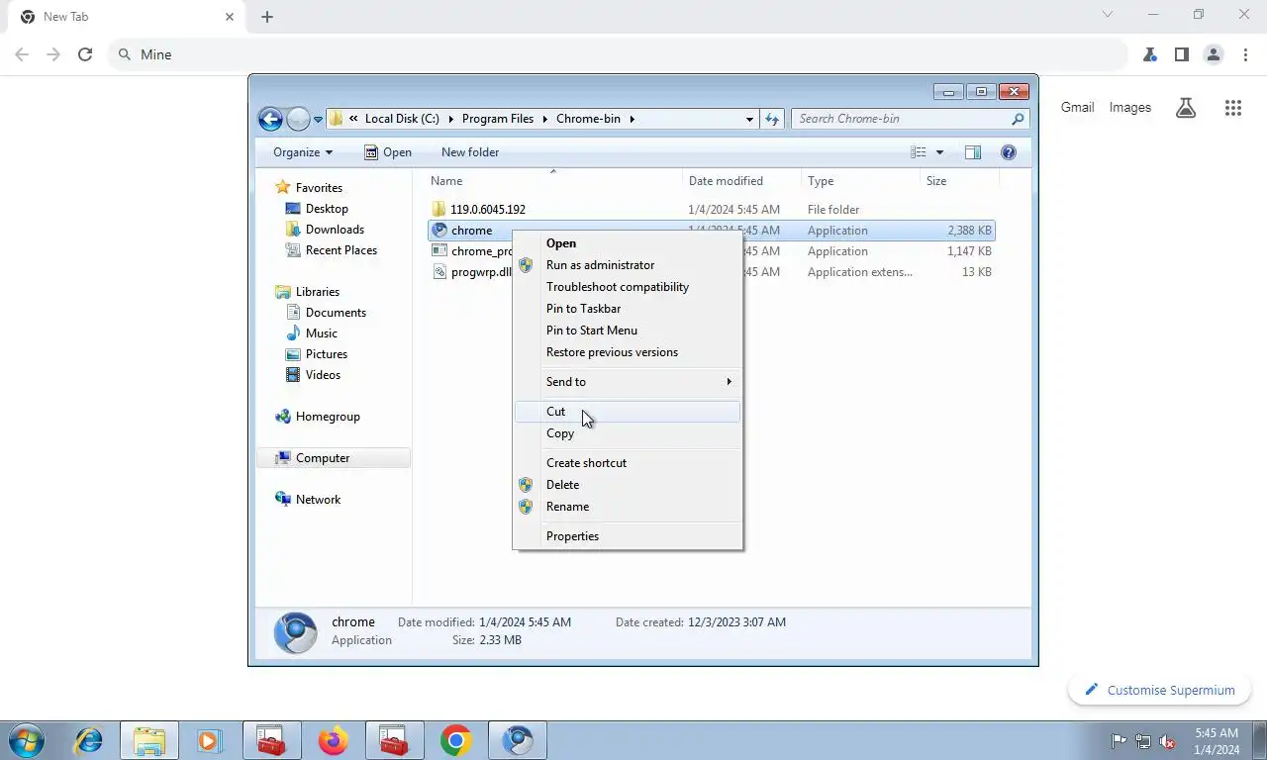Click the Explorer back navigation arrow
The image size is (1267, 760).
tap(270, 120)
